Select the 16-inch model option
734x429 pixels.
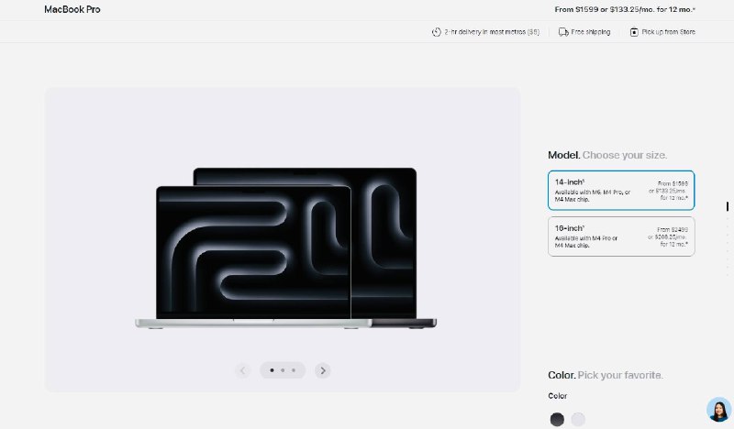pos(621,236)
